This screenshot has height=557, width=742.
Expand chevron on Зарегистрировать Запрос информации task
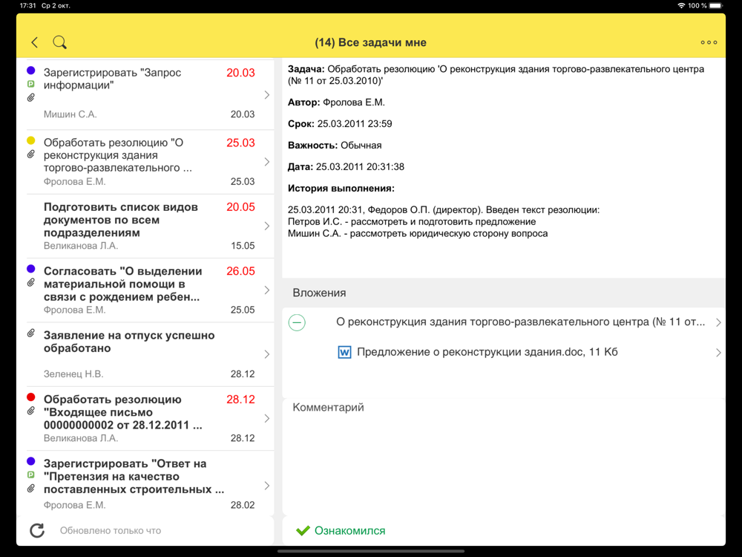[x=267, y=95]
